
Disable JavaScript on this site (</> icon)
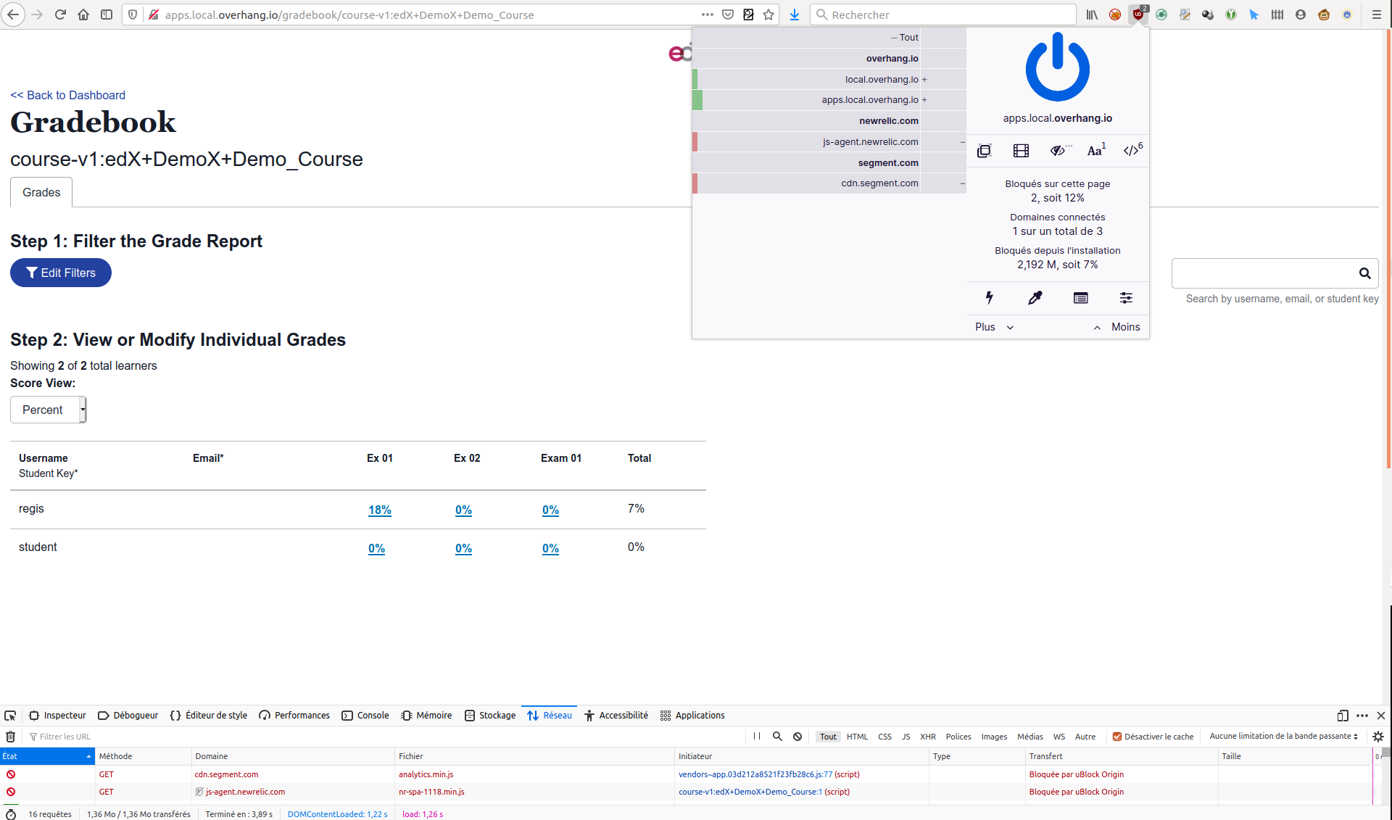coord(1130,150)
